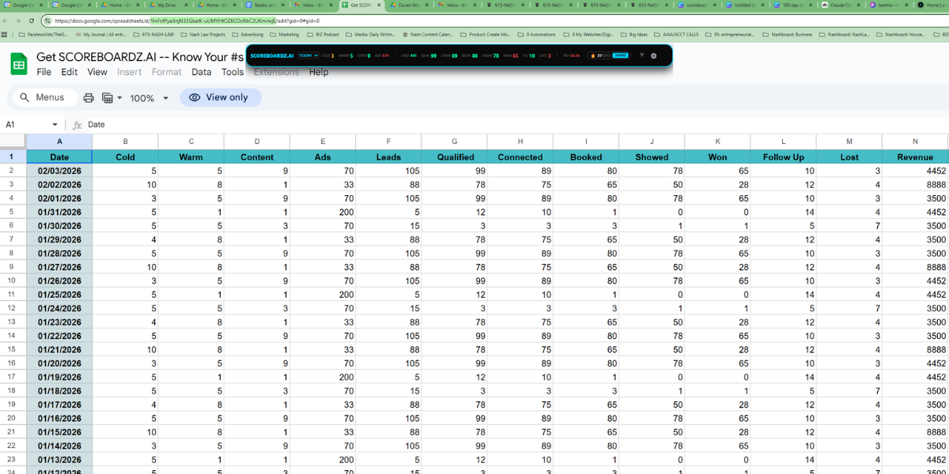Click the fx symbol beside the formula bar

click(x=77, y=124)
